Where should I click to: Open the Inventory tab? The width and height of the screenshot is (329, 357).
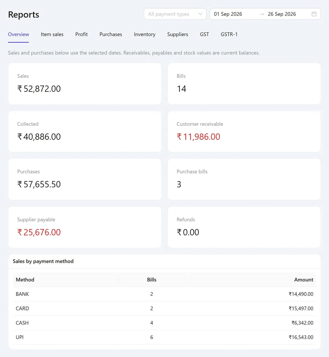point(145,34)
